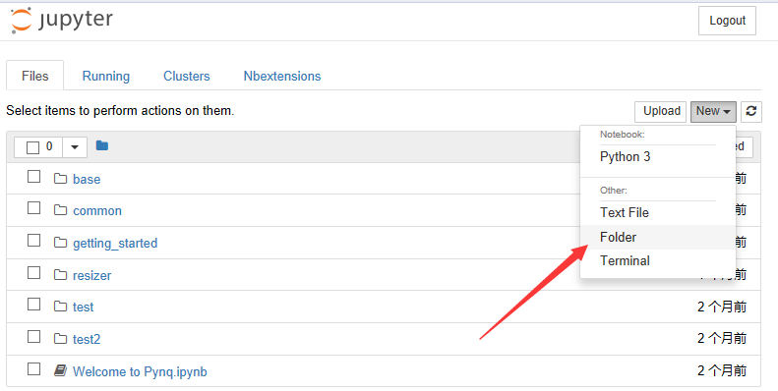
Task: Click the notebook icon beside Welcome to Pynq.ipynb
Action: 60,370
